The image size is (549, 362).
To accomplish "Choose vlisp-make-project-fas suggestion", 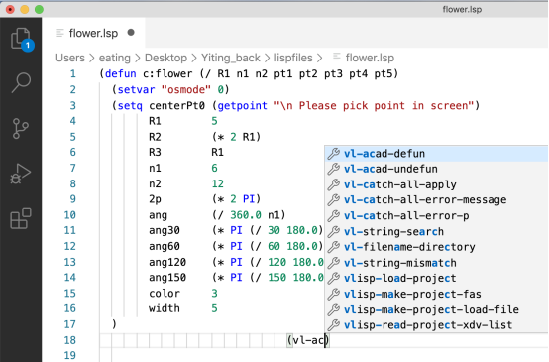I will tap(436, 294).
